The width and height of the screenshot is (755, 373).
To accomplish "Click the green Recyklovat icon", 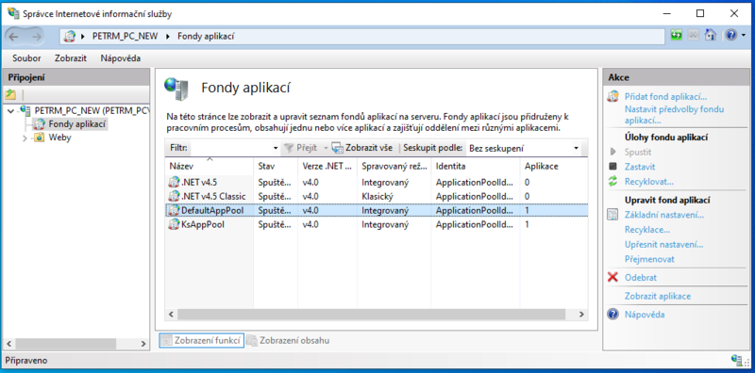I will pos(612,181).
